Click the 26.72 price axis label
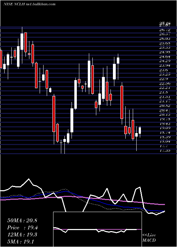 [x=165, y=30]
